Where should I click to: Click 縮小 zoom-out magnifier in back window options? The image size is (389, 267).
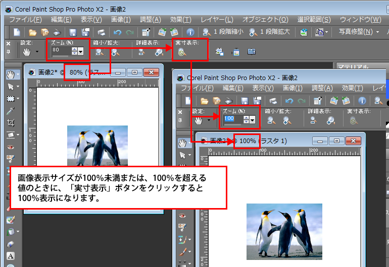click(100, 52)
